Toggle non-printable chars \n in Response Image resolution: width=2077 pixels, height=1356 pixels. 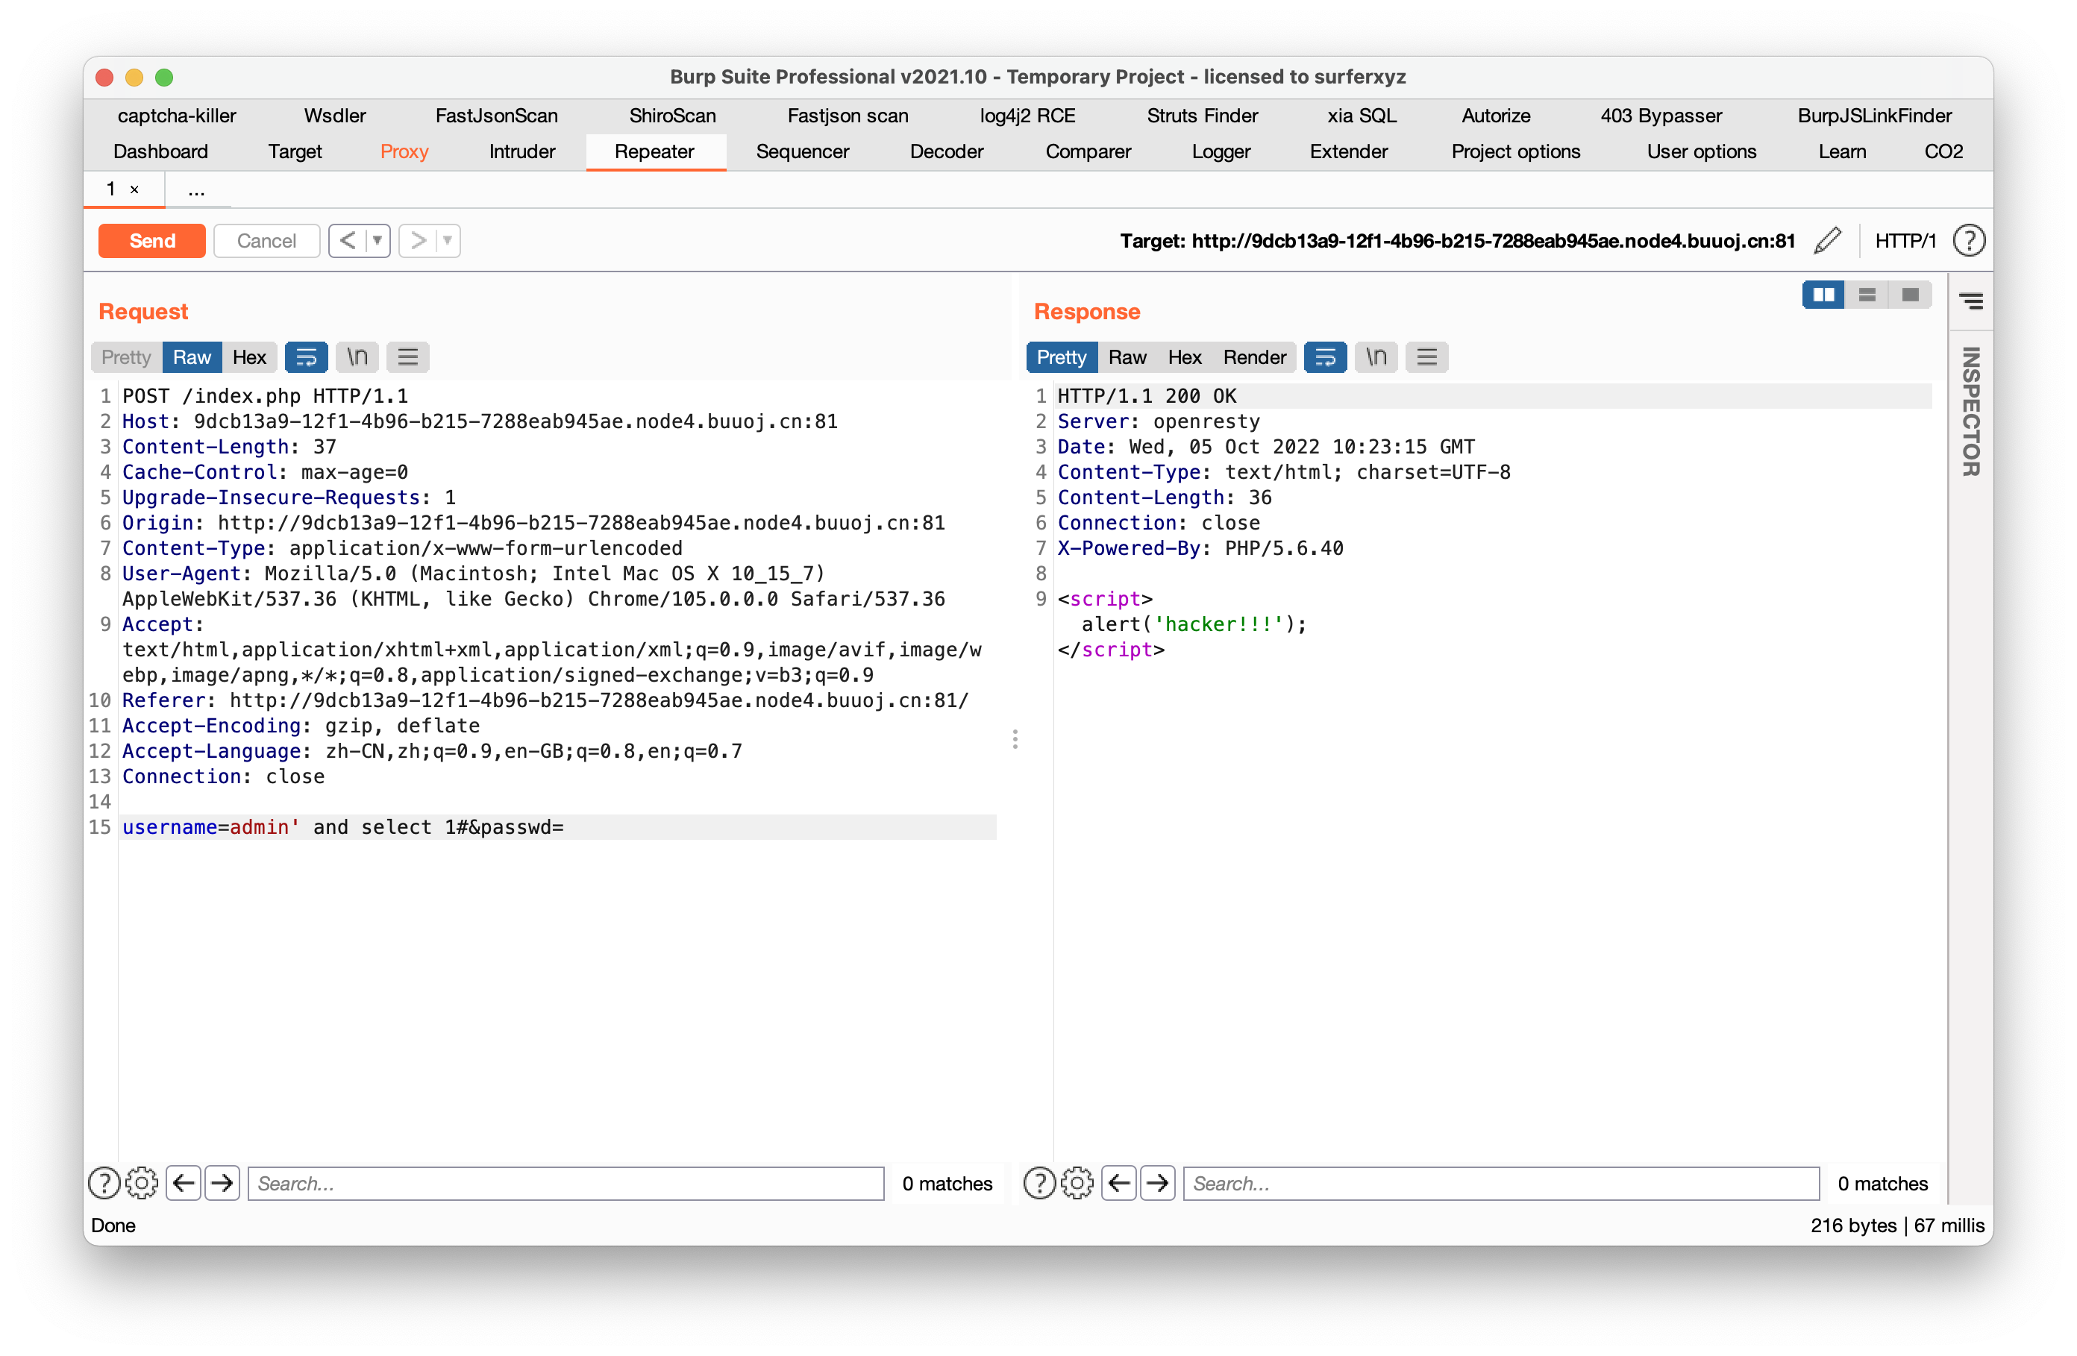point(1376,357)
